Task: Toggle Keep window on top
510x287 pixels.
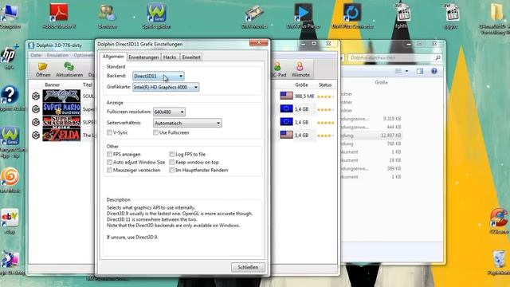Action: [x=172, y=162]
